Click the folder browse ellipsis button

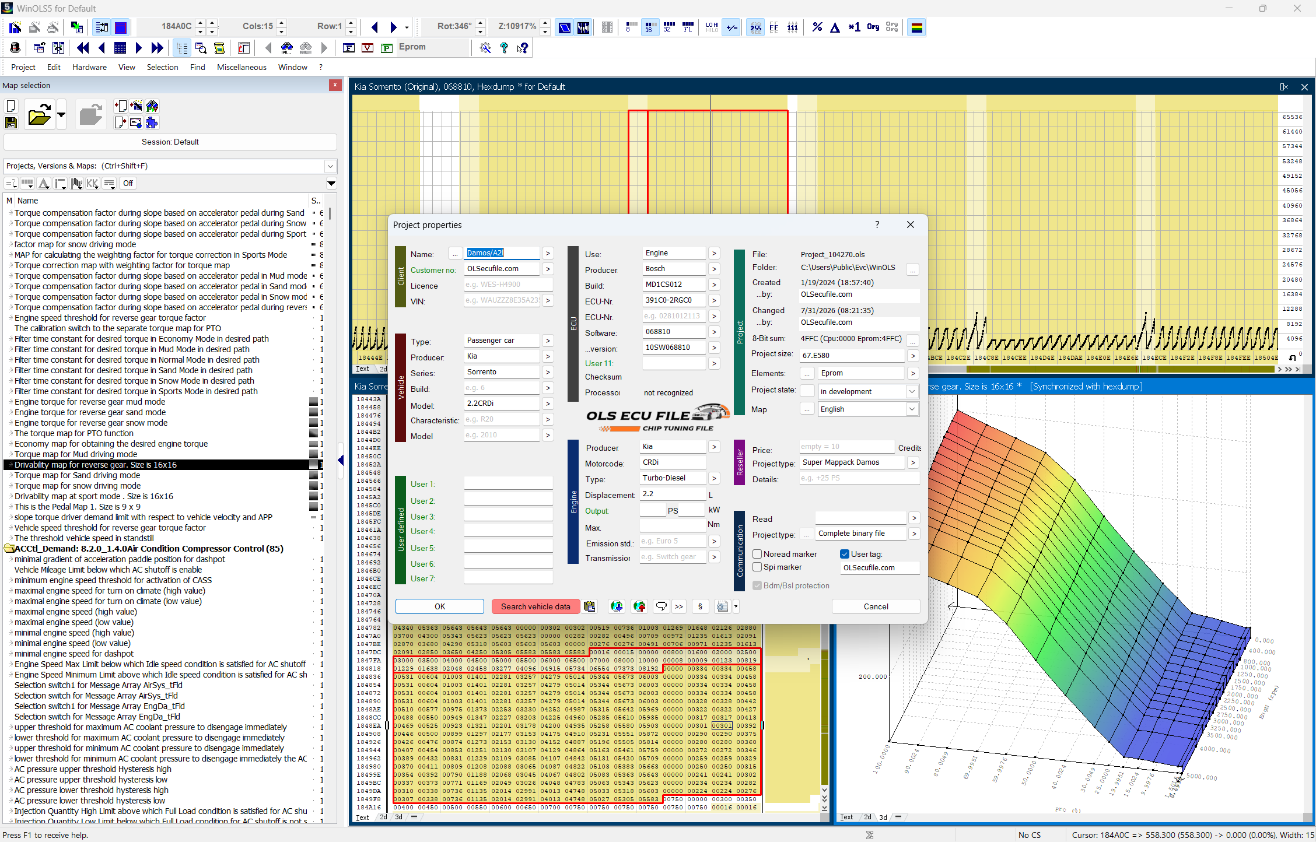click(912, 269)
